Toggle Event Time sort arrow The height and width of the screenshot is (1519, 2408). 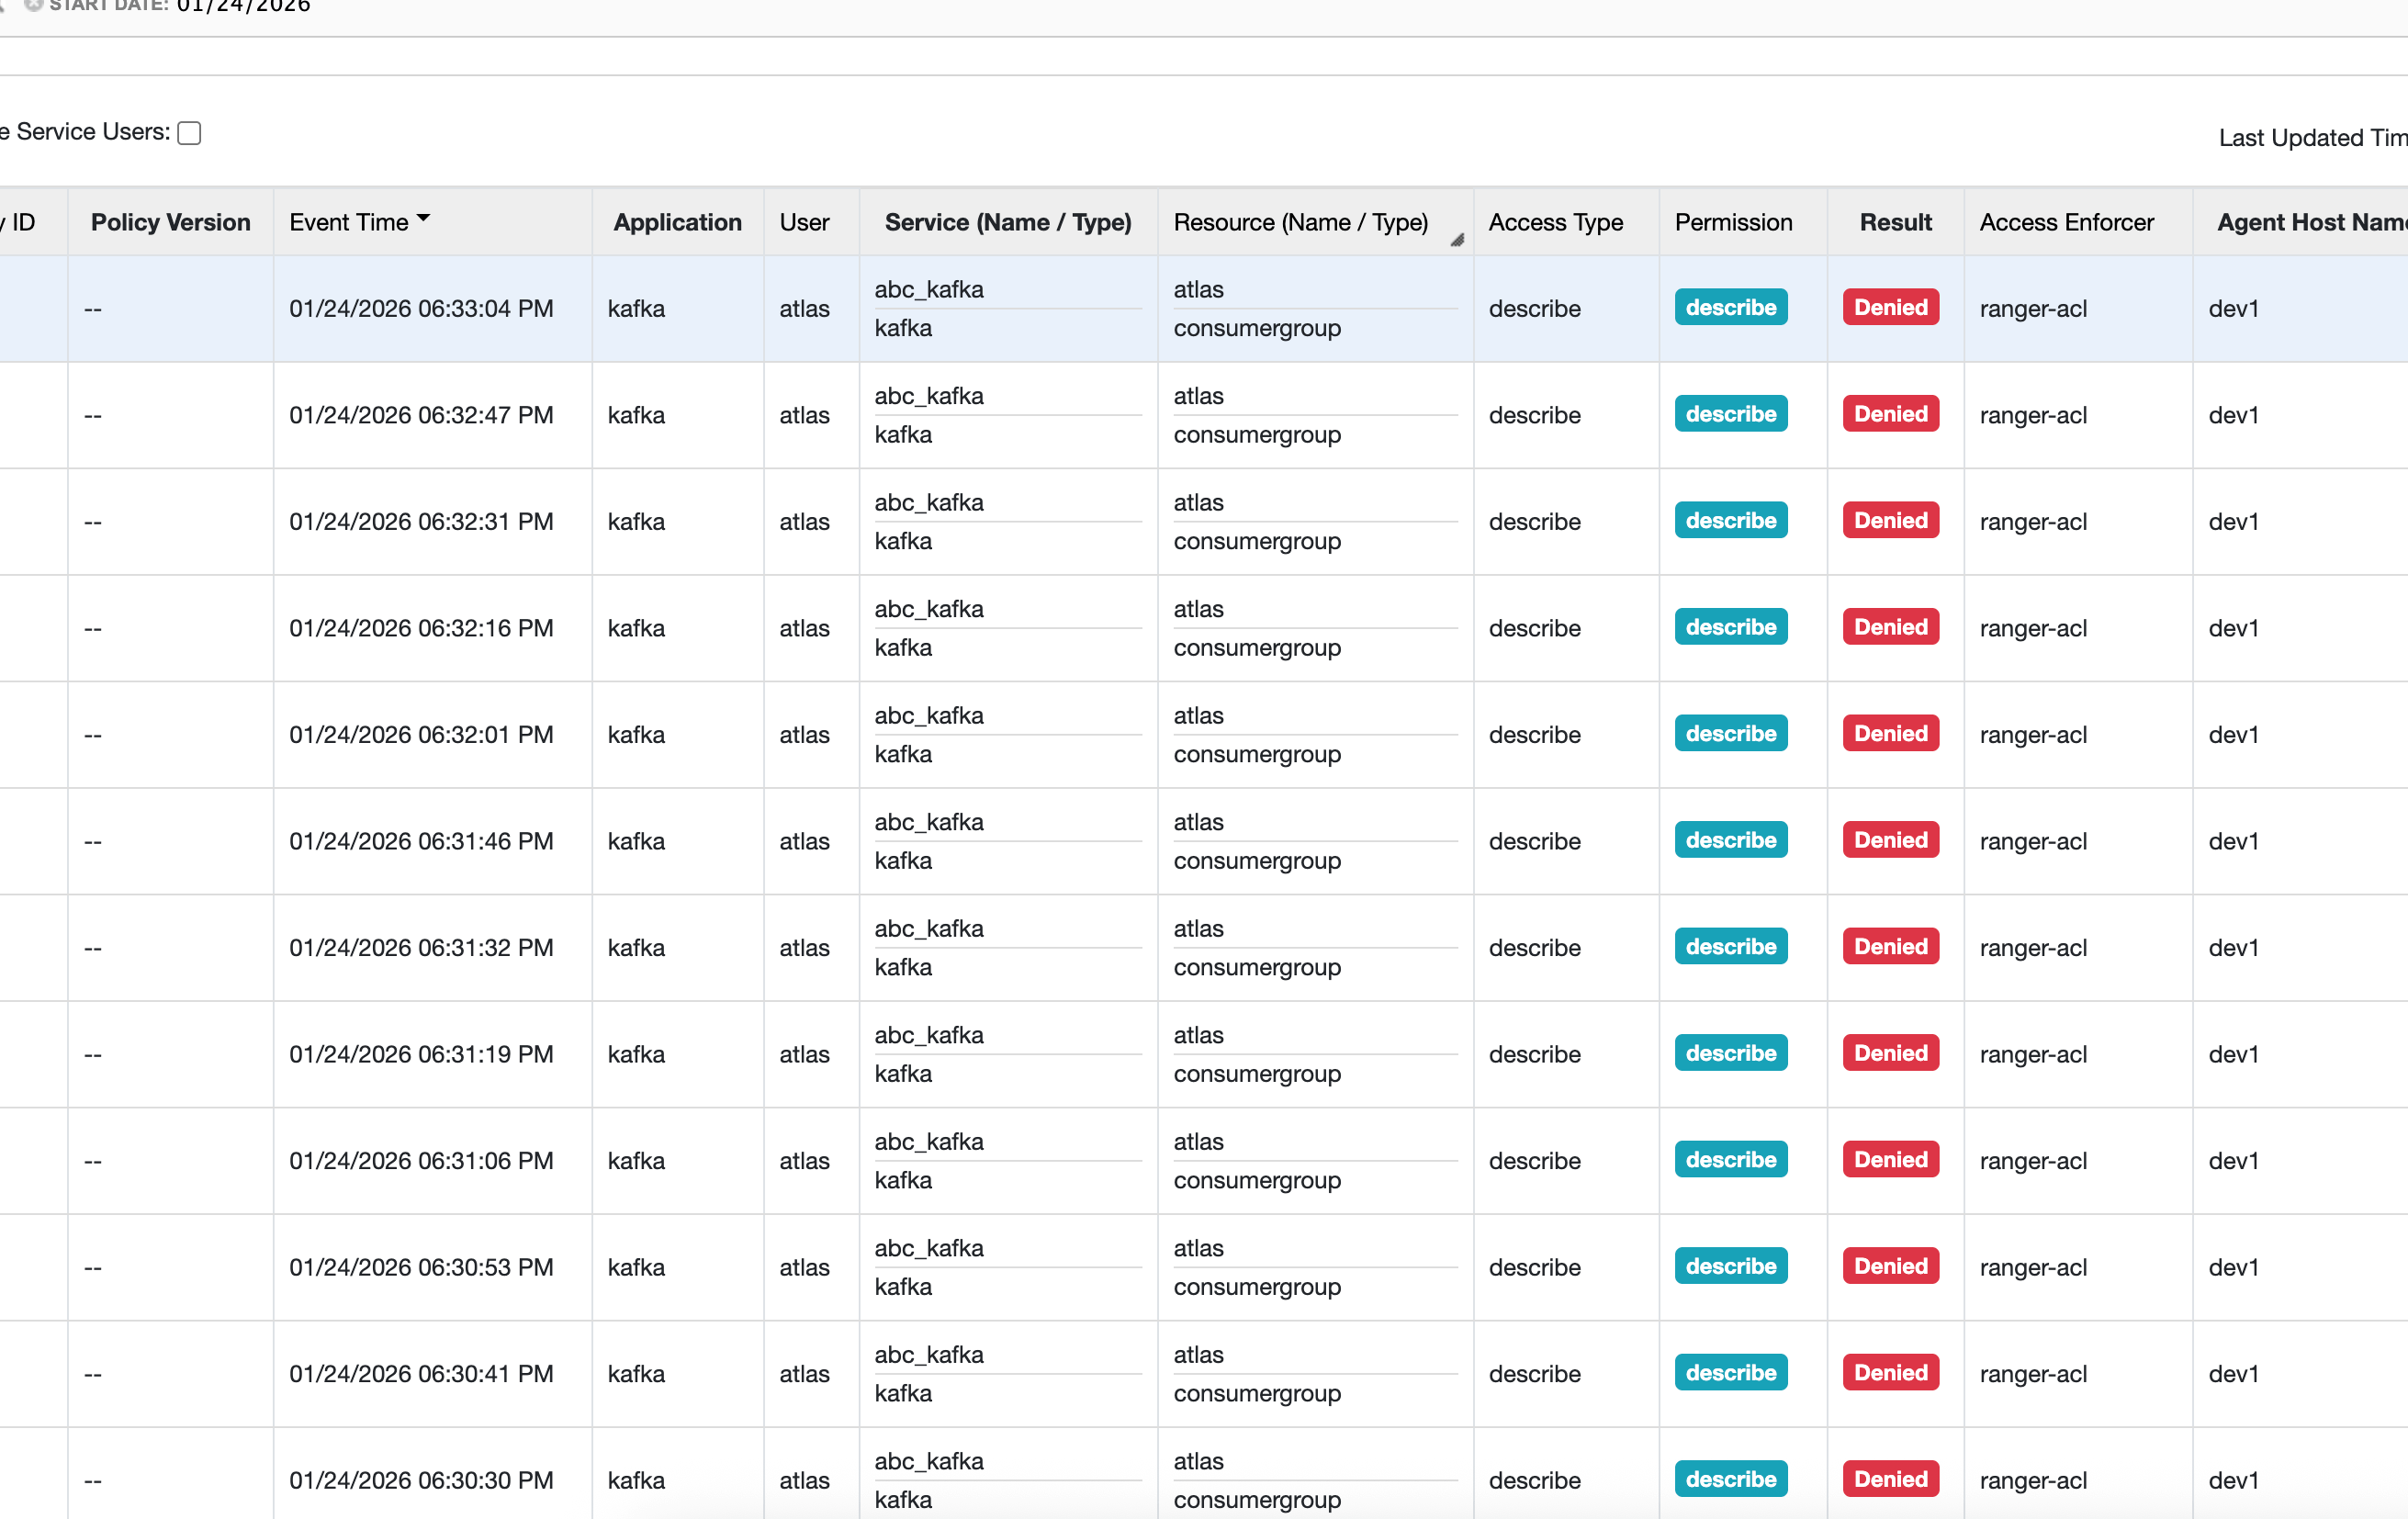coord(423,218)
